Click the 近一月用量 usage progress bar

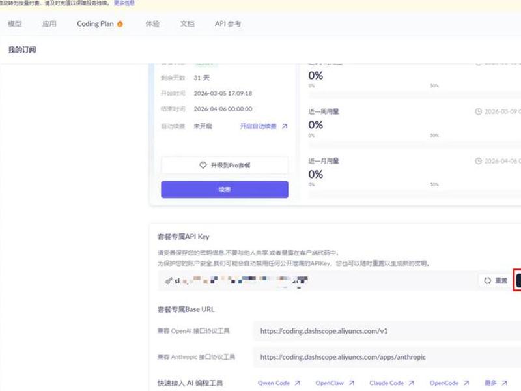tap(415, 194)
